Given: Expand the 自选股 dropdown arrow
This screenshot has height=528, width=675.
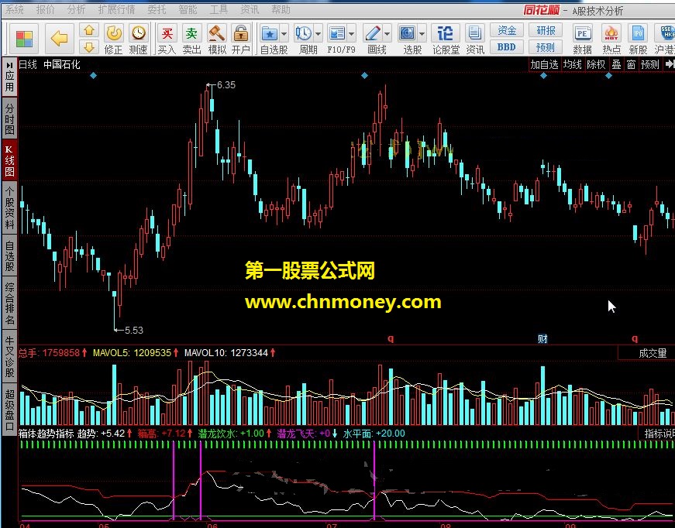Looking at the screenshot, I should (284, 33).
